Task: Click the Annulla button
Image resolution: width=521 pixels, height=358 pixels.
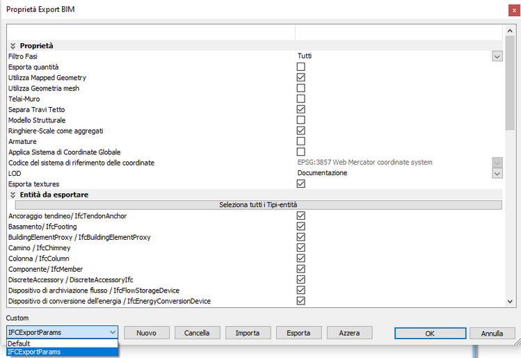Action: click(492, 334)
